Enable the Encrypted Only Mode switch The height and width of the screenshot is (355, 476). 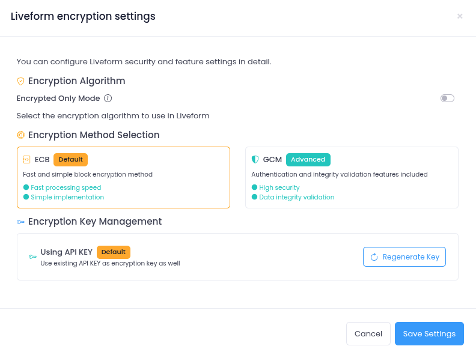click(447, 99)
